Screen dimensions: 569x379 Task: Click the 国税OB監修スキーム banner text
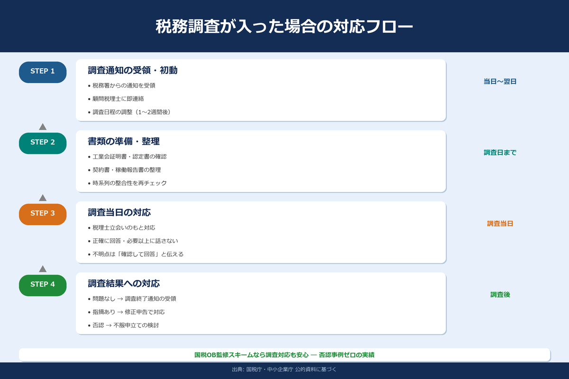coord(284,354)
